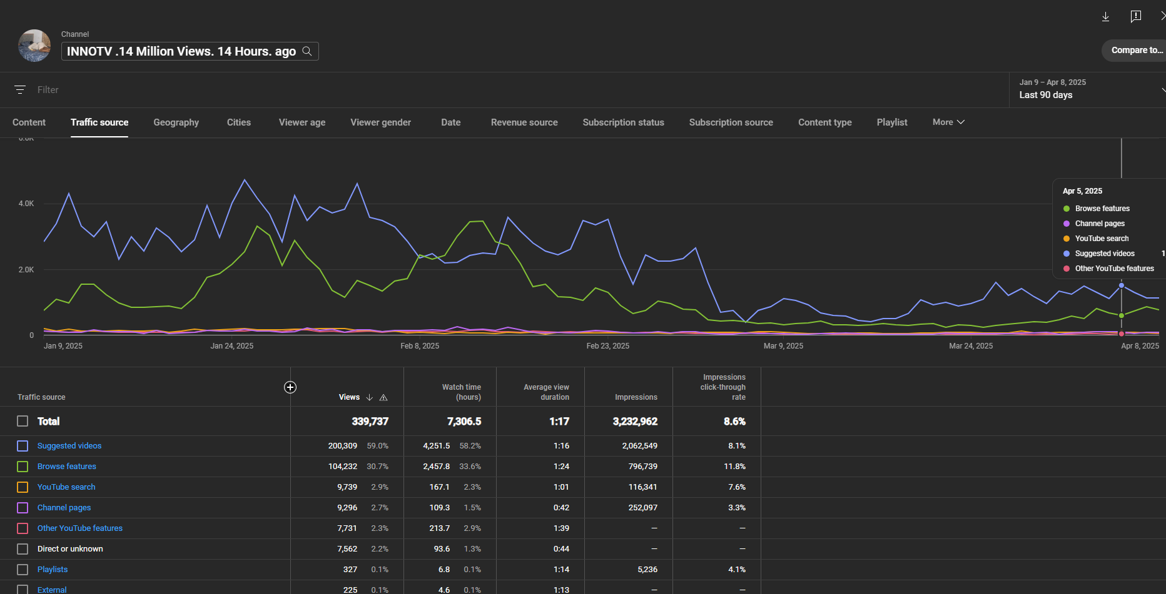
Task: Sort by Impressions column header
Action: (x=636, y=397)
